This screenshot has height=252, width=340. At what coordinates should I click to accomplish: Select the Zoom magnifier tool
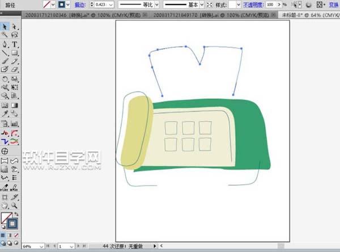(14, 205)
